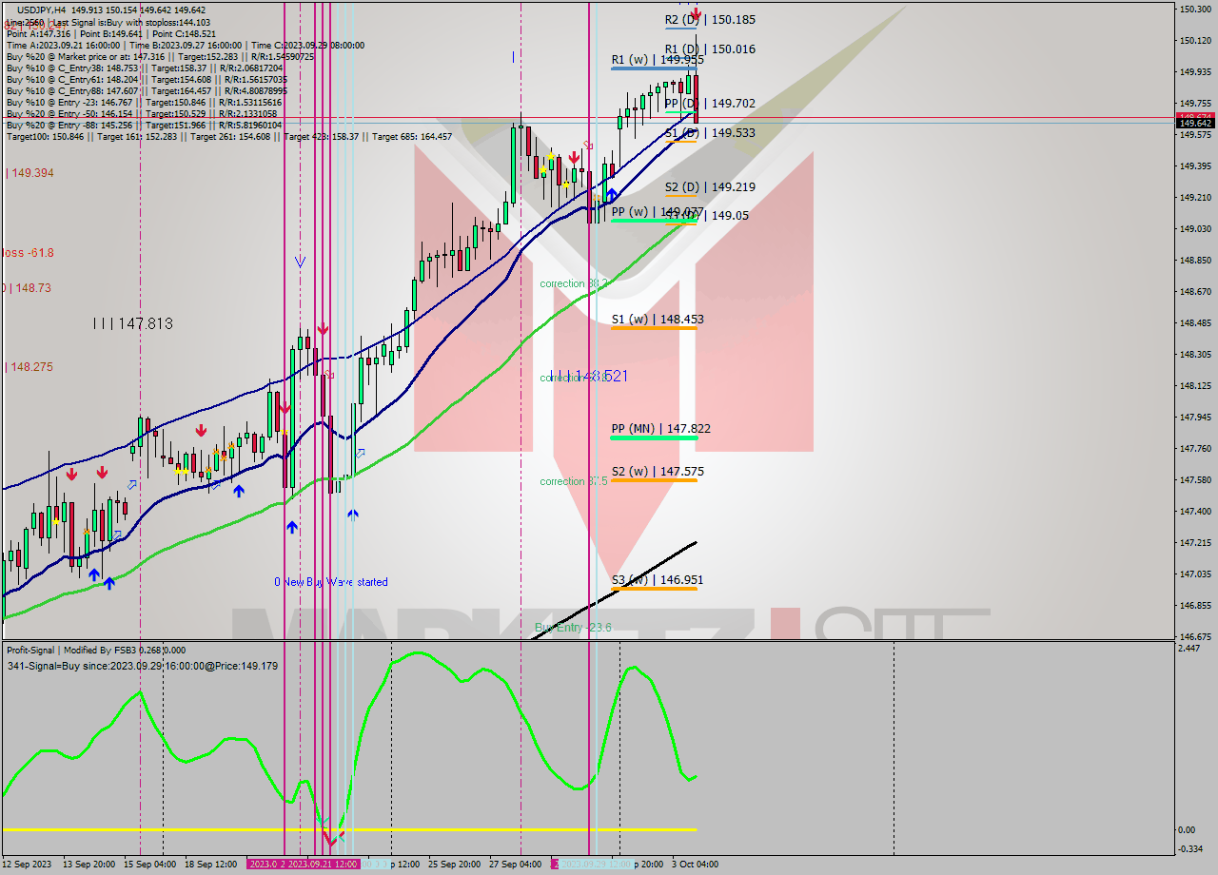This screenshot has height=875, width=1218.
Task: Click the R1 (w) | 149.955 resistance label
Action: coord(658,59)
